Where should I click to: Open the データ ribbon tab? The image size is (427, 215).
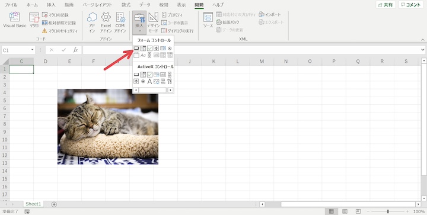point(145,5)
